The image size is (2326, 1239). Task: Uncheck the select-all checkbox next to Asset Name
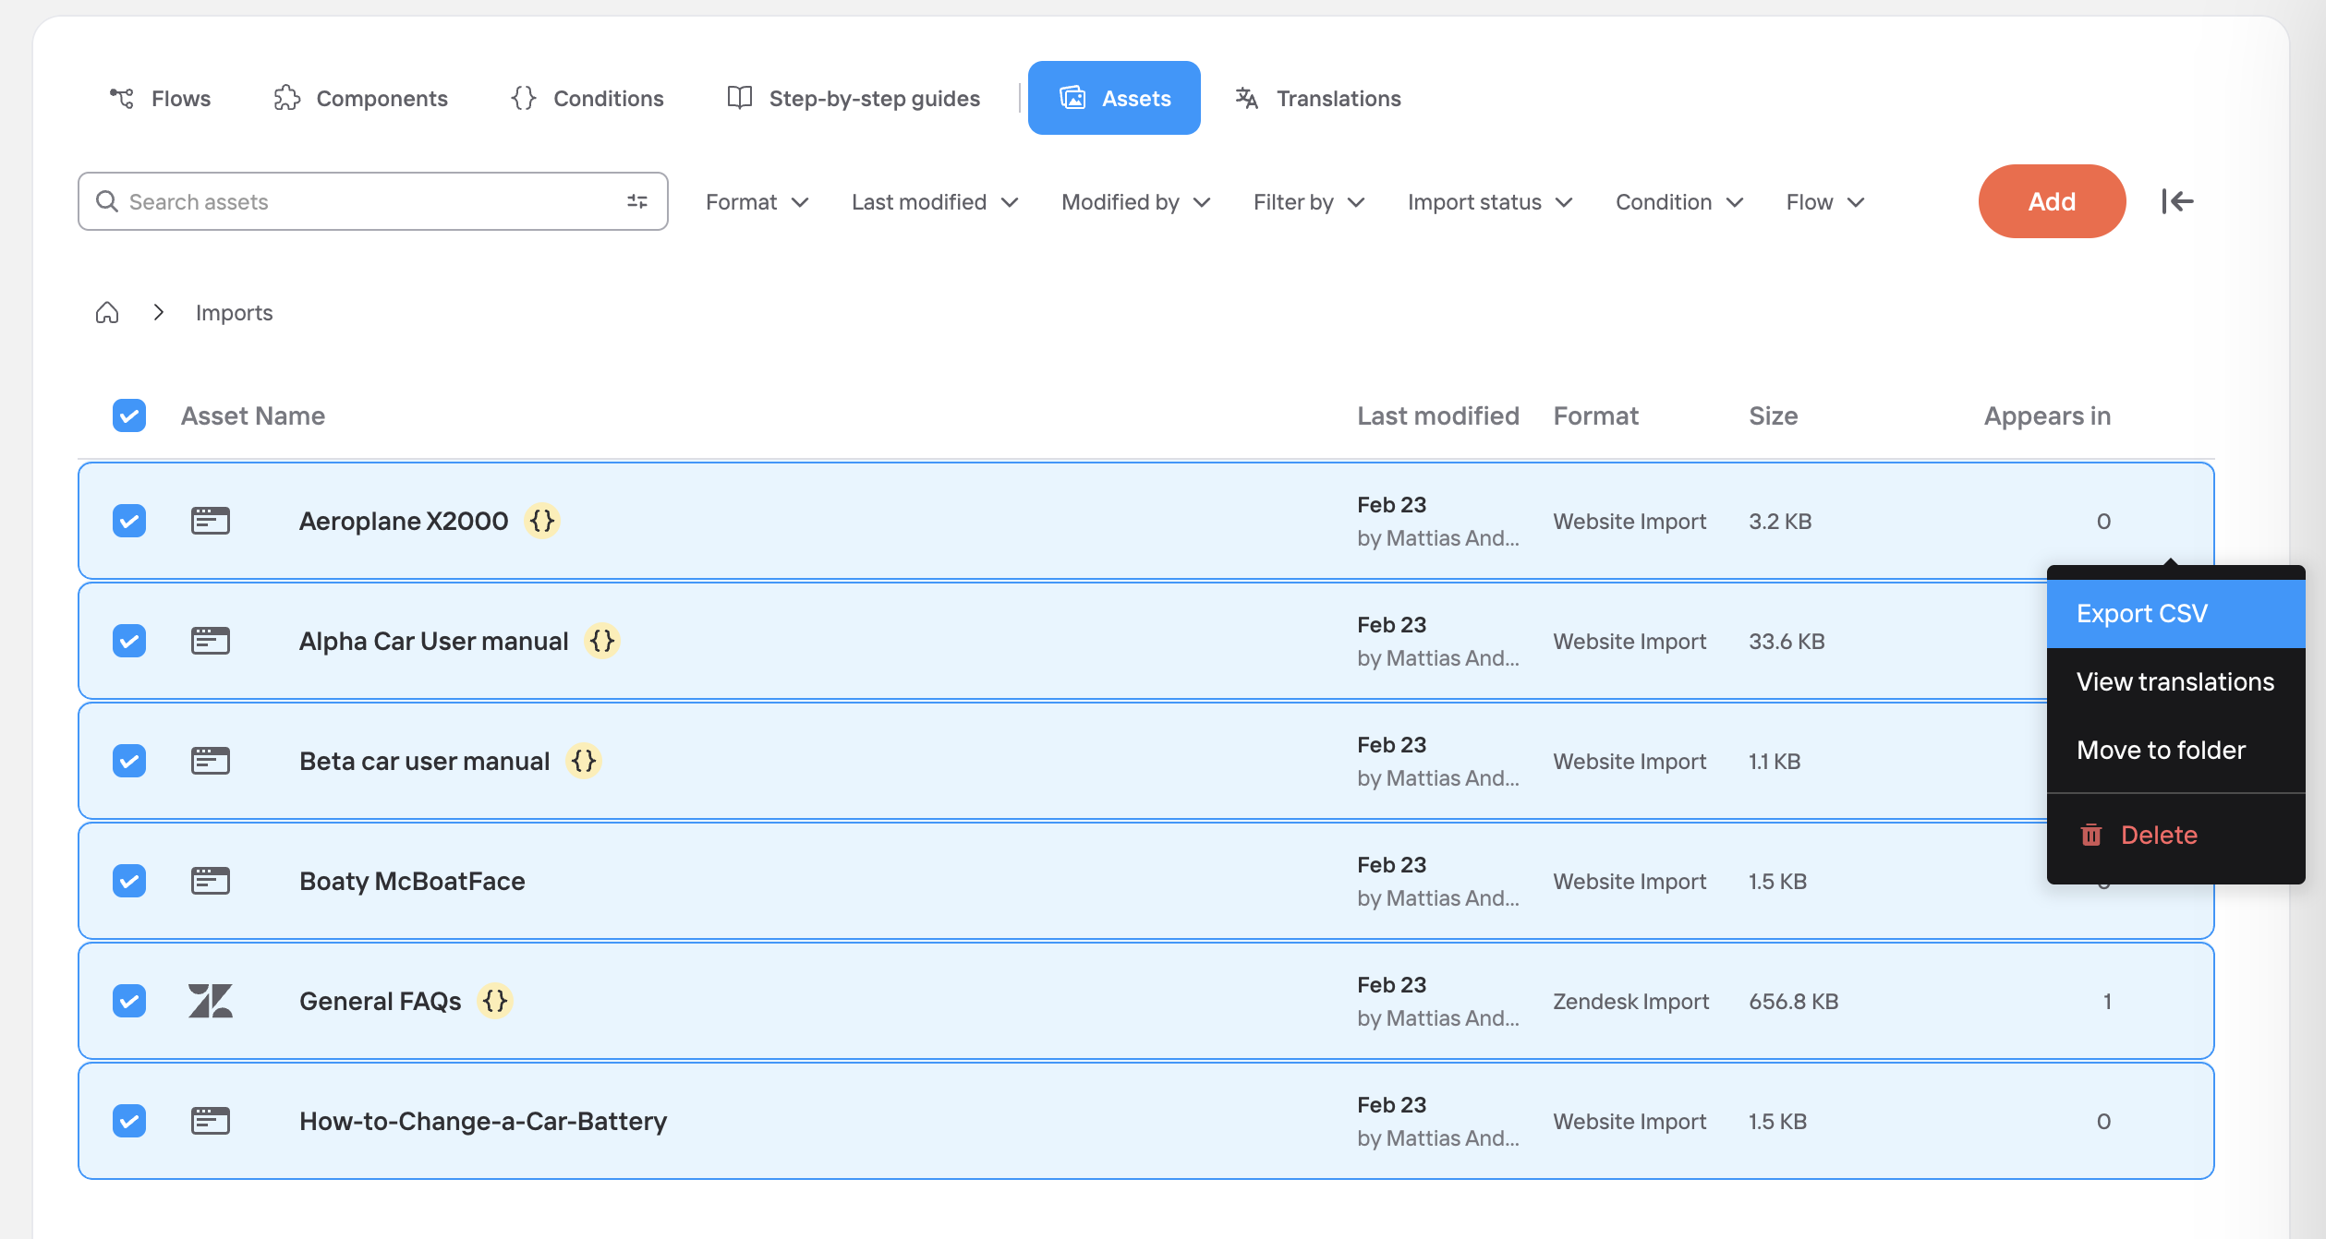click(129, 415)
